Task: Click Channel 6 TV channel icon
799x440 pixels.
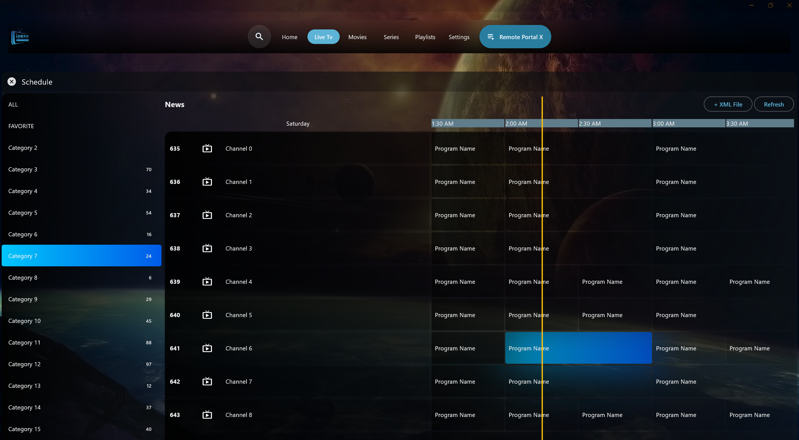Action: pyautogui.click(x=207, y=348)
